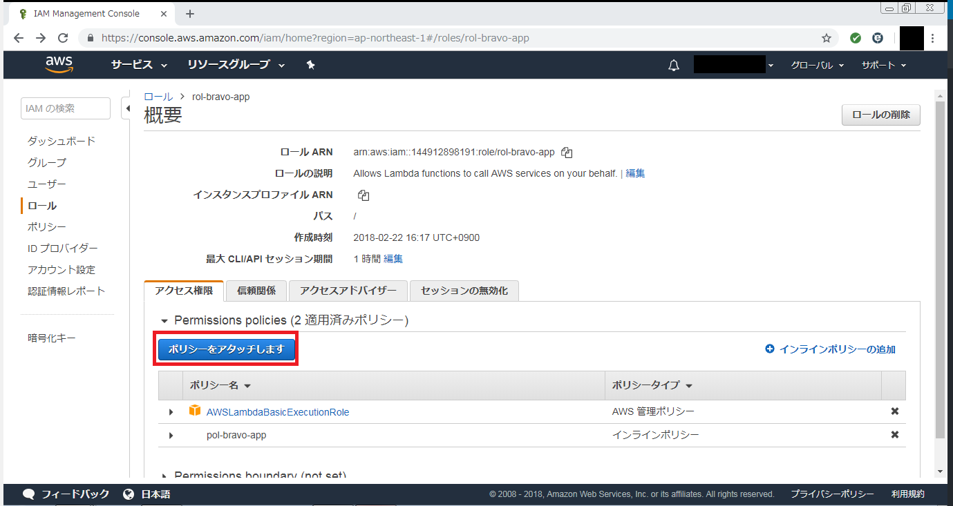
Task: Open アクセスアドバイザー tab
Action: [x=348, y=291]
